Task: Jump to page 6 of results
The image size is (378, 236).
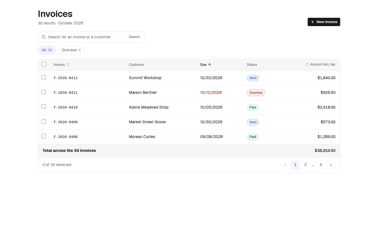Action: point(321,165)
